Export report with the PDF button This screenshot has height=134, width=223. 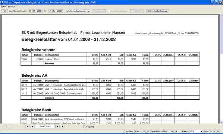pyautogui.click(x=4, y=11)
